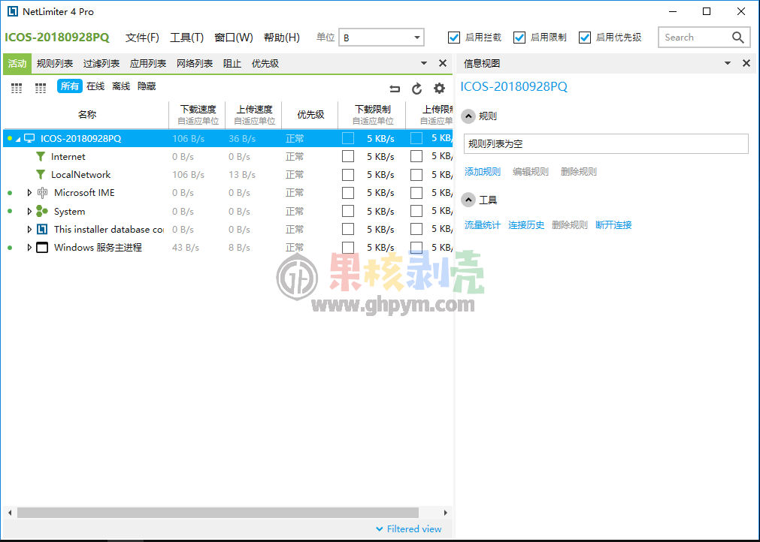The height and width of the screenshot is (542, 760).
Task: Expand the Filtered view chevron
Action: point(380,529)
